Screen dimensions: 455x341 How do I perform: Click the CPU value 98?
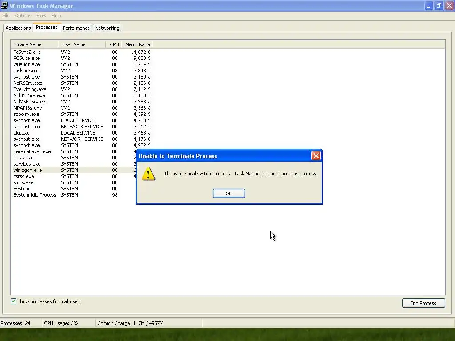(x=115, y=195)
